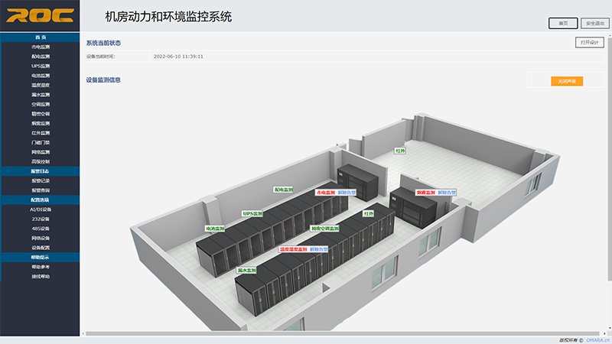Click the red 烟雾监测 alarm tag
Viewport: 612px width, 344px height.
pyautogui.click(x=425, y=193)
